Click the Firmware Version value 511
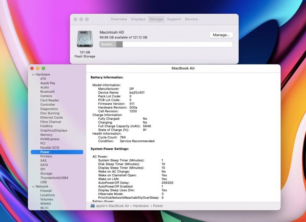The image size is (306, 222). coord(132,104)
